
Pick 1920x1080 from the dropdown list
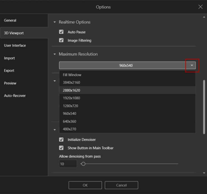coord(72,98)
